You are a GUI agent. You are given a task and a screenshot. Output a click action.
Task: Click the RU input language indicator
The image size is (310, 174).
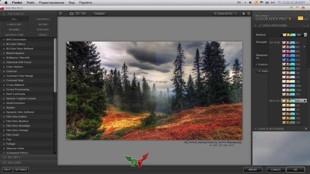tap(239, 2)
